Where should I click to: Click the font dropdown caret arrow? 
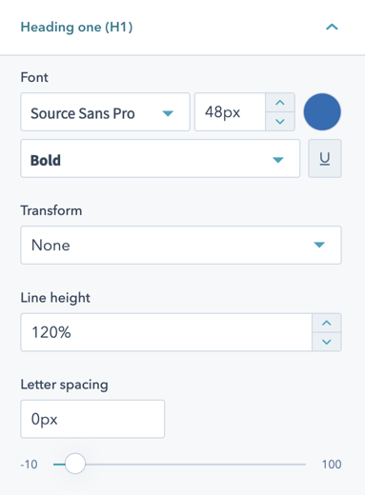168,113
